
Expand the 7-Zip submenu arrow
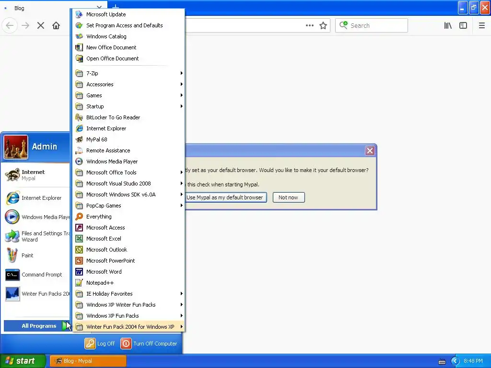click(x=181, y=73)
